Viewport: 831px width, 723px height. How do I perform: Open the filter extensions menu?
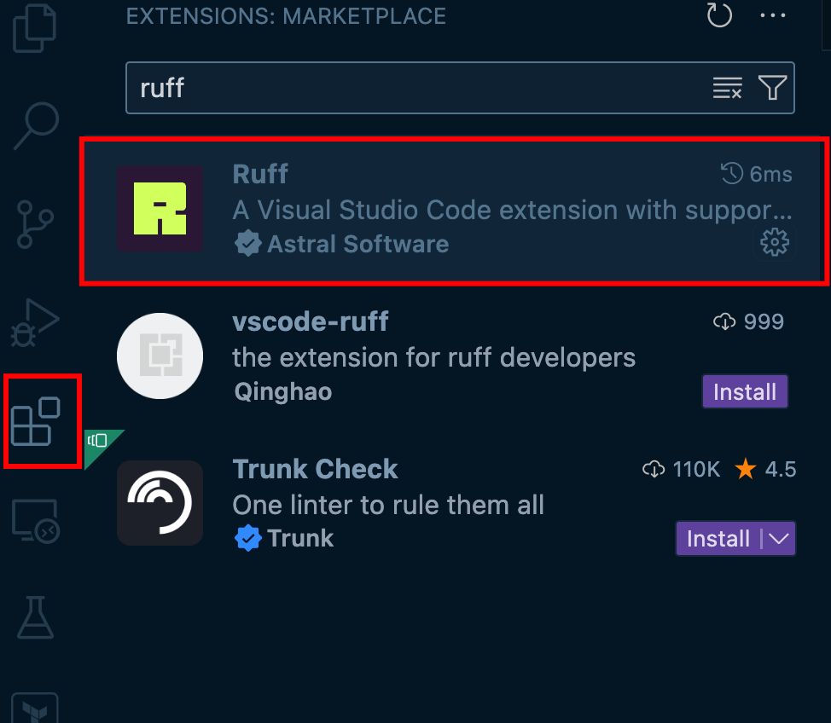click(772, 88)
